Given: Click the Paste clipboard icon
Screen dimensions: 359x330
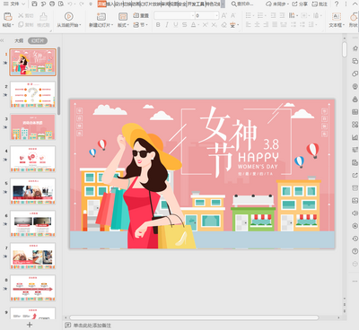Looking at the screenshot, I should (8, 16).
